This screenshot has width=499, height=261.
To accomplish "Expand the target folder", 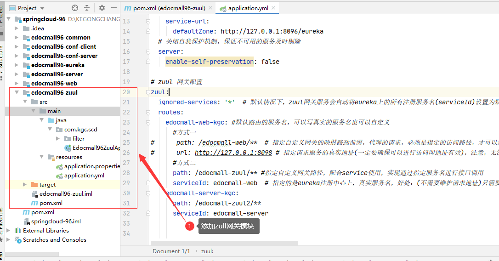I will (25, 184).
